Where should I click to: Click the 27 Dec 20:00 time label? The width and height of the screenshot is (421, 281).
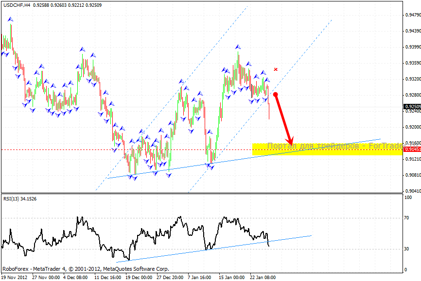point(170,277)
